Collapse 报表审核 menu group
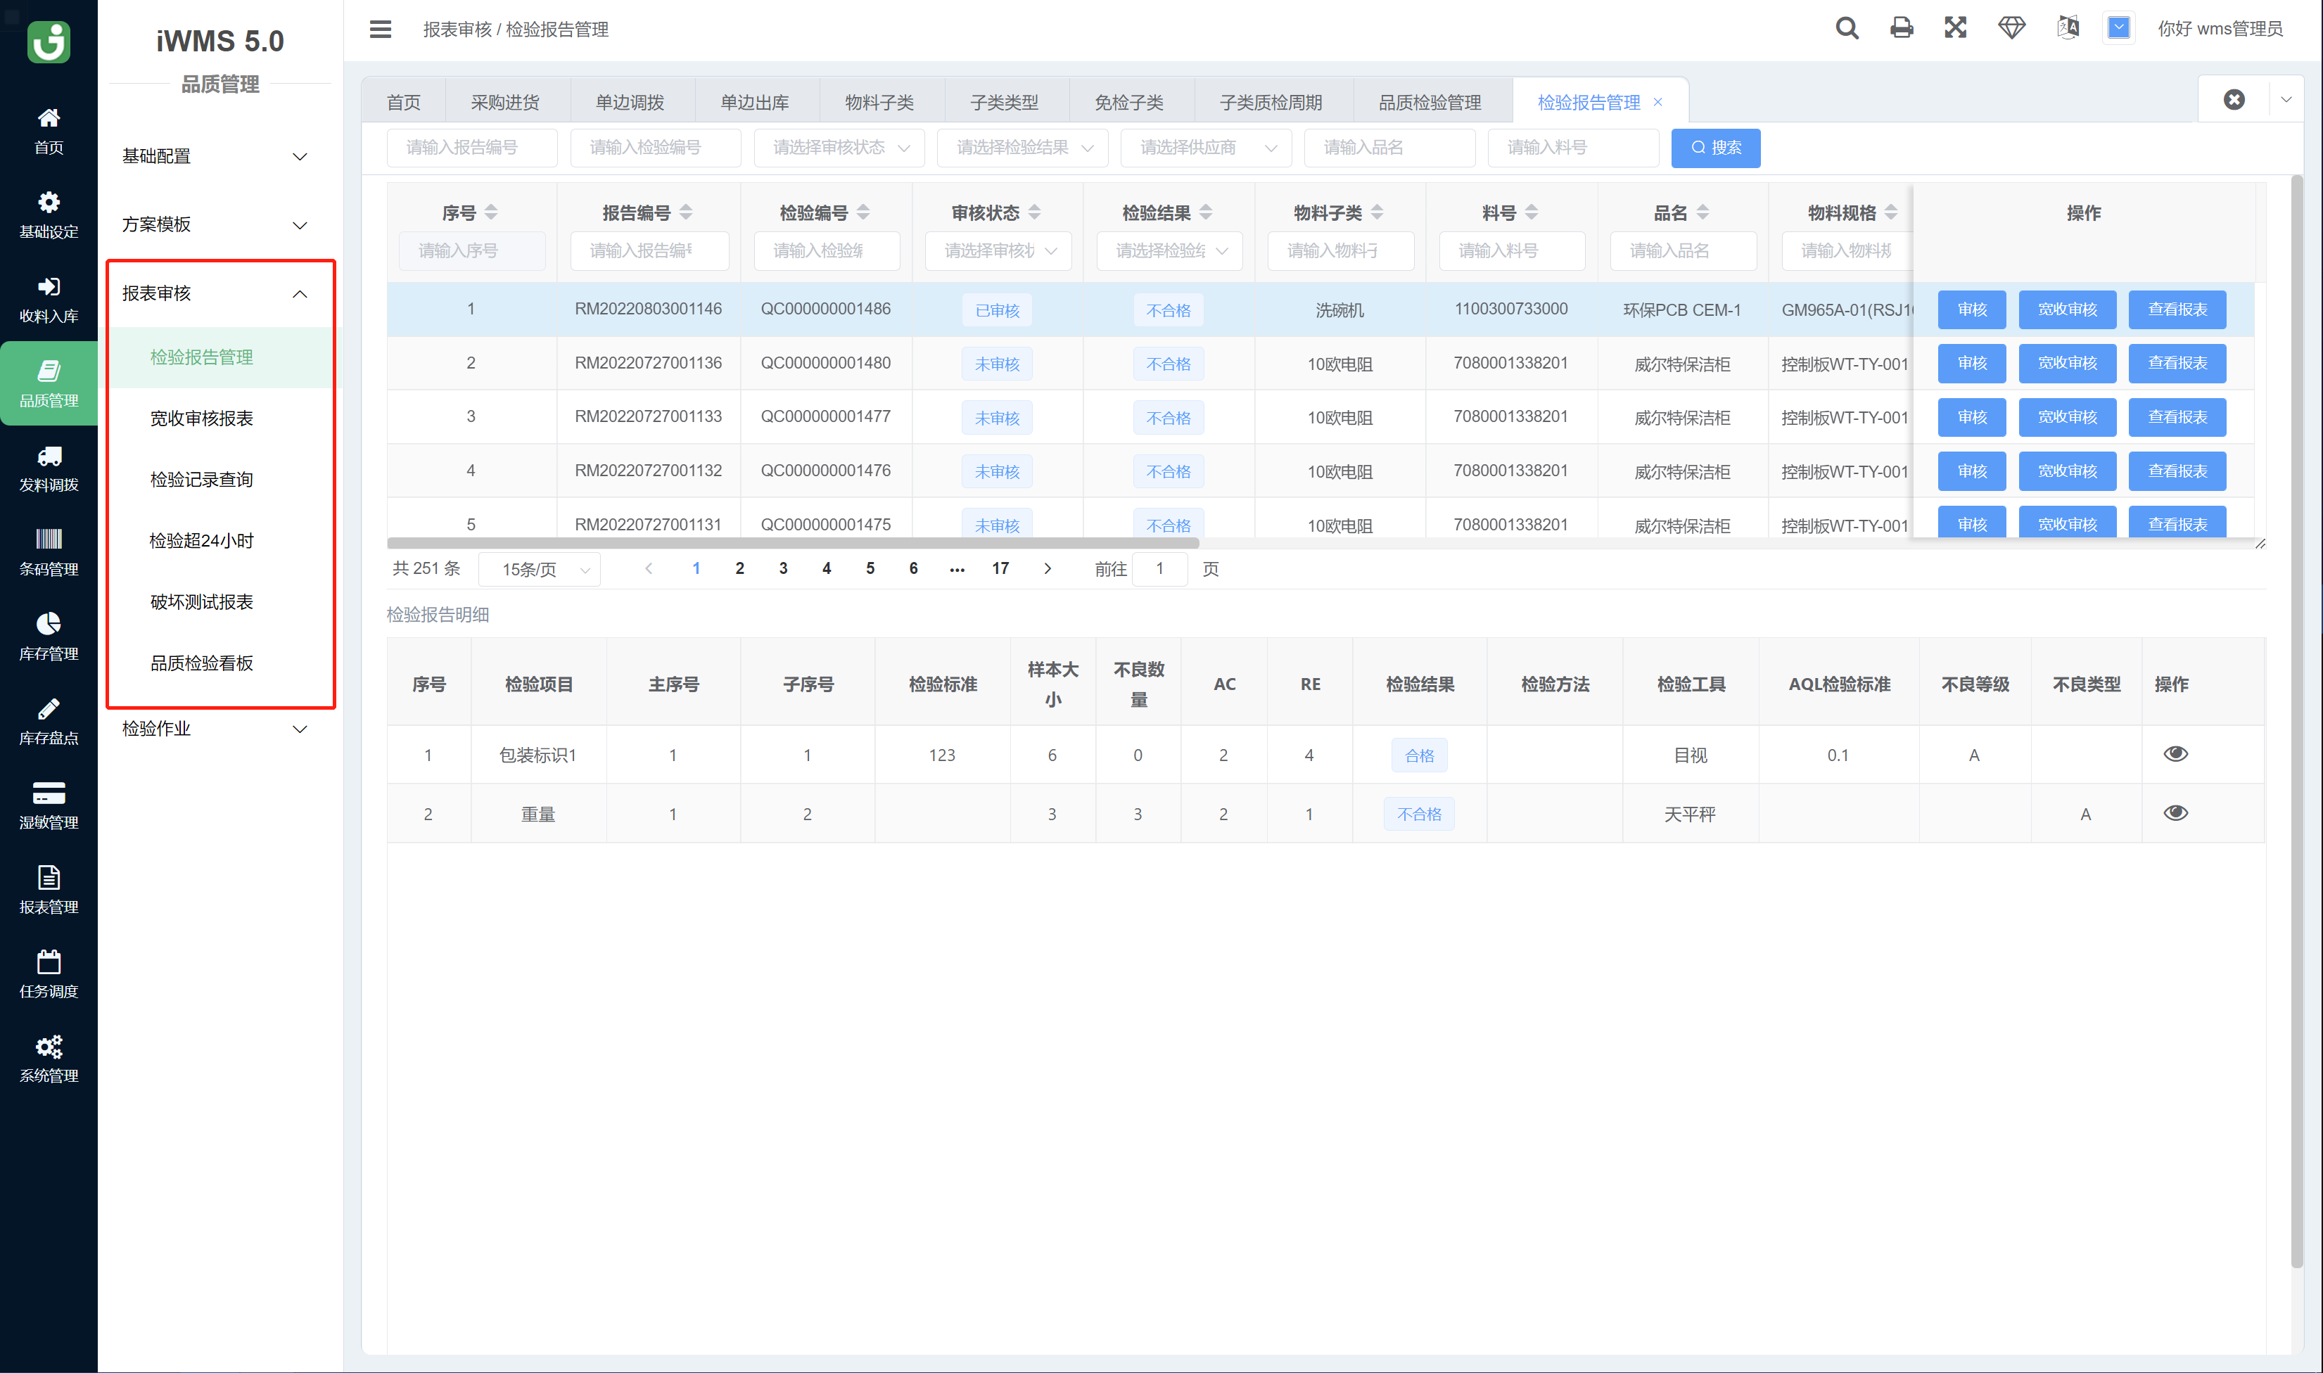The height and width of the screenshot is (1373, 2323). tap(219, 293)
